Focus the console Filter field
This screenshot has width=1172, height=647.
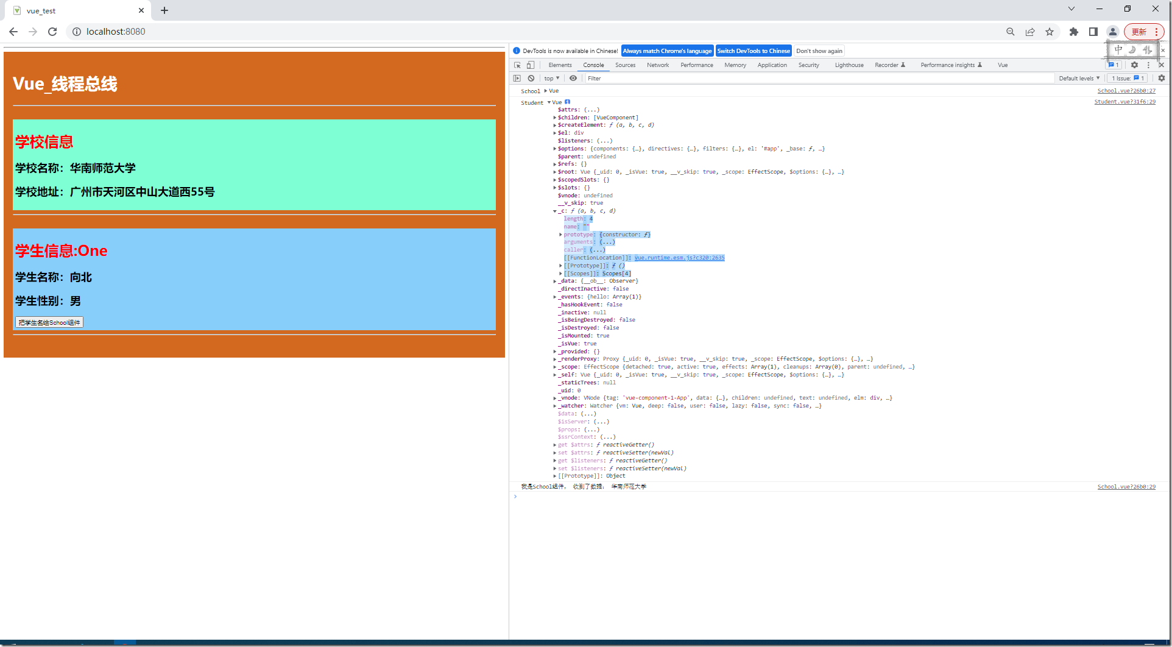click(819, 78)
